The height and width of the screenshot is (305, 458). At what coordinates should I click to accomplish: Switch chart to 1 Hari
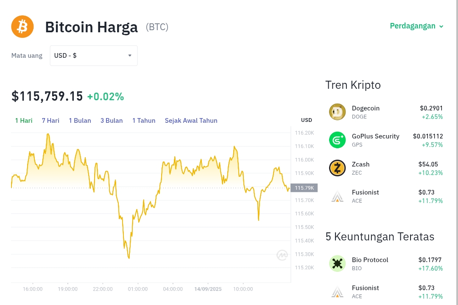pyautogui.click(x=24, y=121)
